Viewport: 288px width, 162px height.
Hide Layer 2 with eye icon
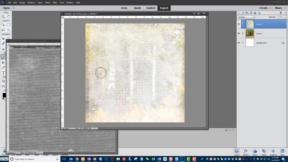click(239, 24)
